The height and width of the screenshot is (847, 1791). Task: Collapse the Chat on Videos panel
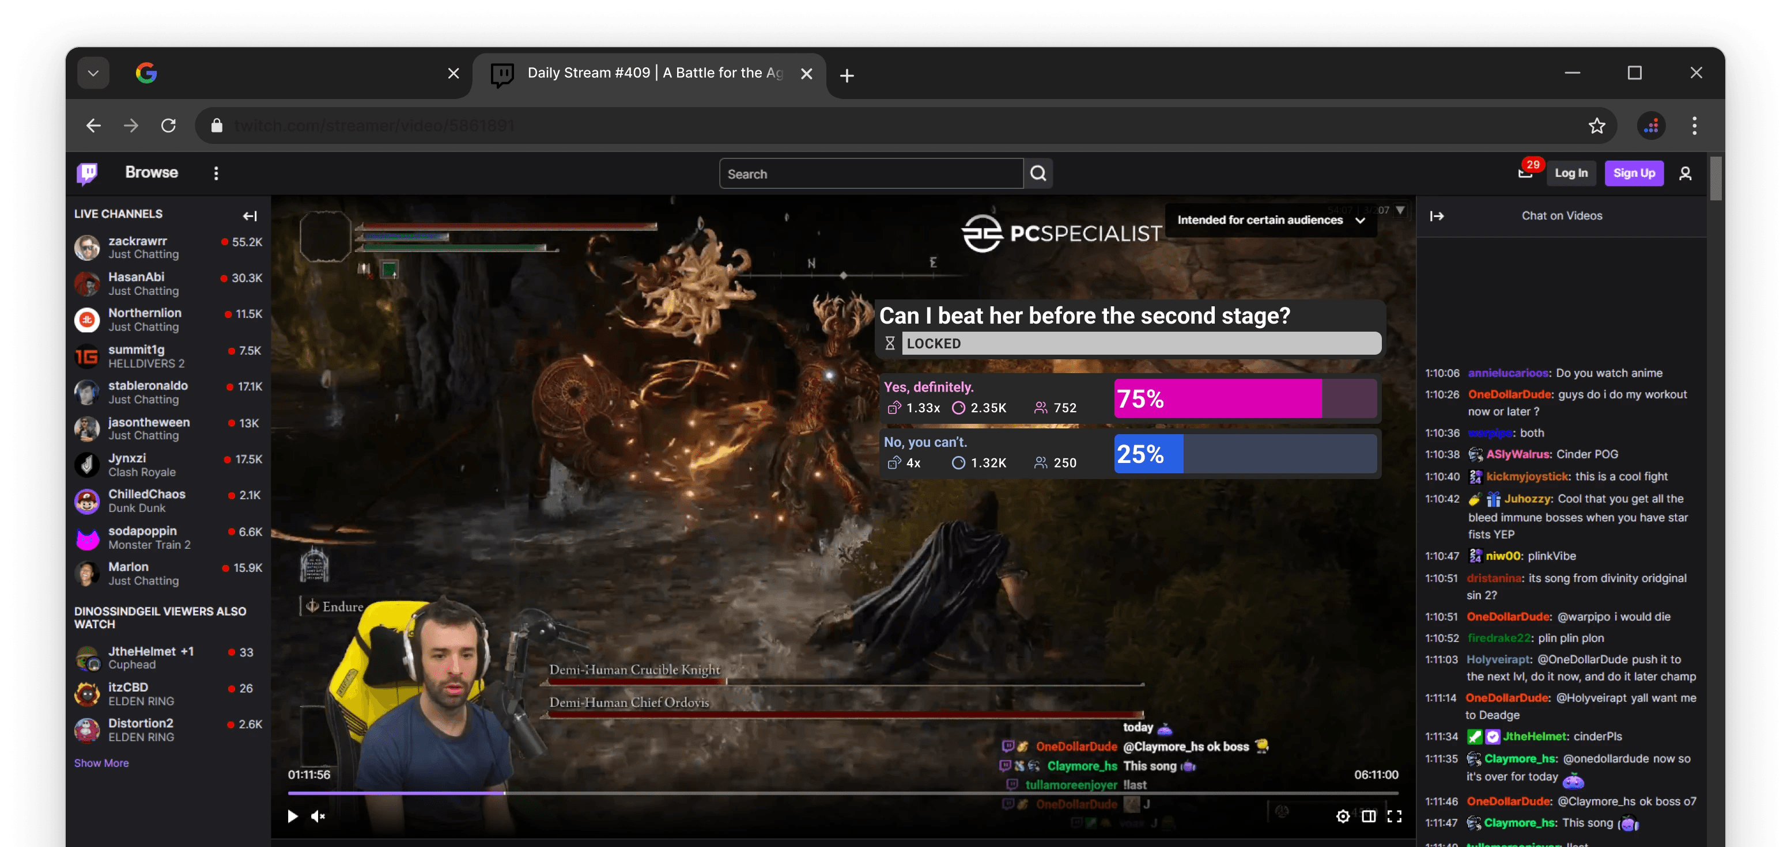[1437, 216]
